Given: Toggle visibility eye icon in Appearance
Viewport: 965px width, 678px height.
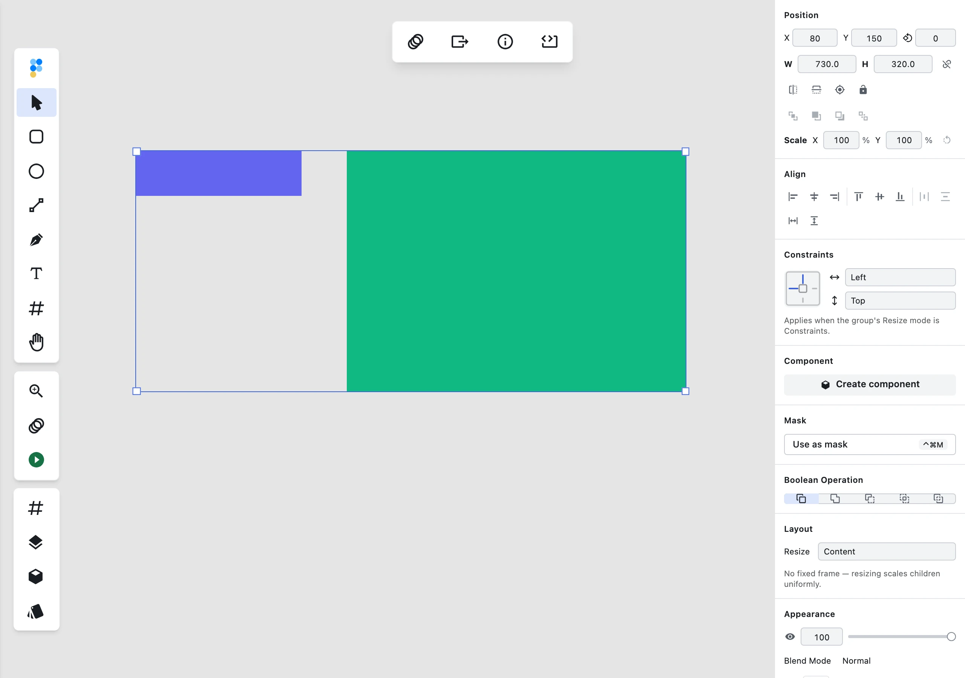Looking at the screenshot, I should click(x=790, y=637).
